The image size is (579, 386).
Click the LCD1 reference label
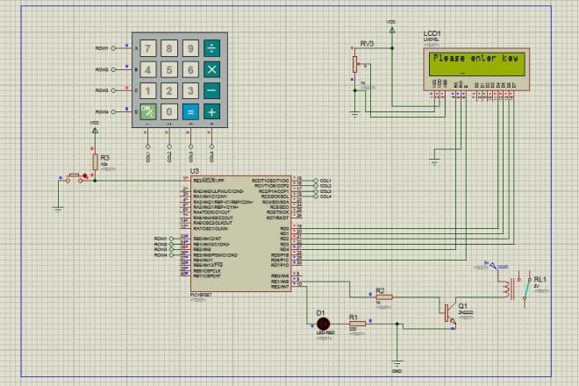pyautogui.click(x=432, y=33)
